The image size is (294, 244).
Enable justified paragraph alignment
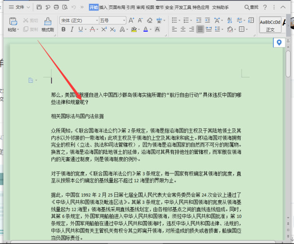click(200, 30)
